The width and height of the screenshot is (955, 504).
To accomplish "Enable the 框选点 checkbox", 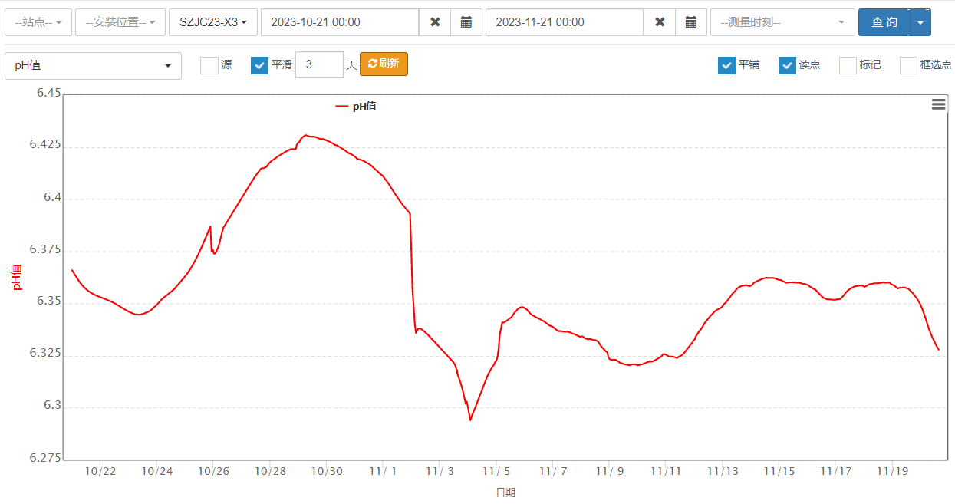I will point(908,65).
